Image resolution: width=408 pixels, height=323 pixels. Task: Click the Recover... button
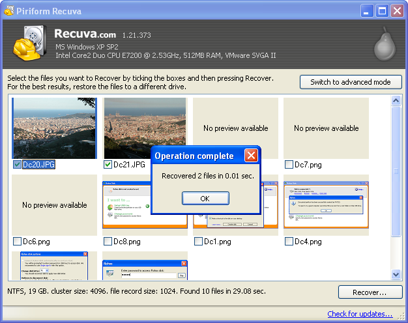370,292
